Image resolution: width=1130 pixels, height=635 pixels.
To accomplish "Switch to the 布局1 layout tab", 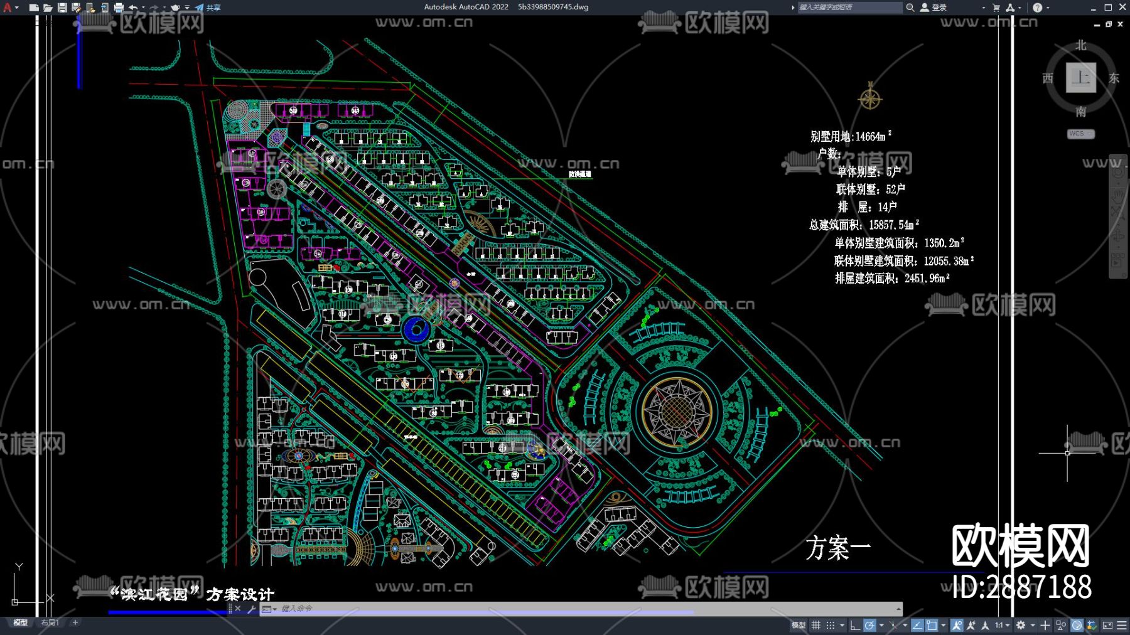I will 50,622.
